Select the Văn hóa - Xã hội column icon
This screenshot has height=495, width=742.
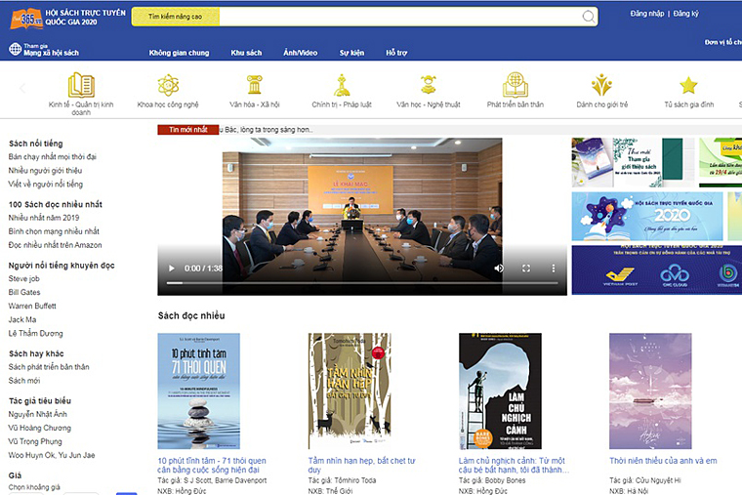[255, 85]
